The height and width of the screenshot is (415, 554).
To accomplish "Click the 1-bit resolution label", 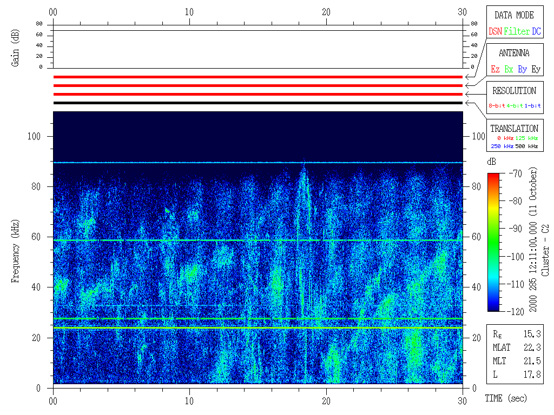I will pyautogui.click(x=533, y=106).
